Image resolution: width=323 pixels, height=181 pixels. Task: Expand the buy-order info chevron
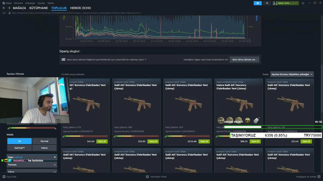click(x=146, y=60)
